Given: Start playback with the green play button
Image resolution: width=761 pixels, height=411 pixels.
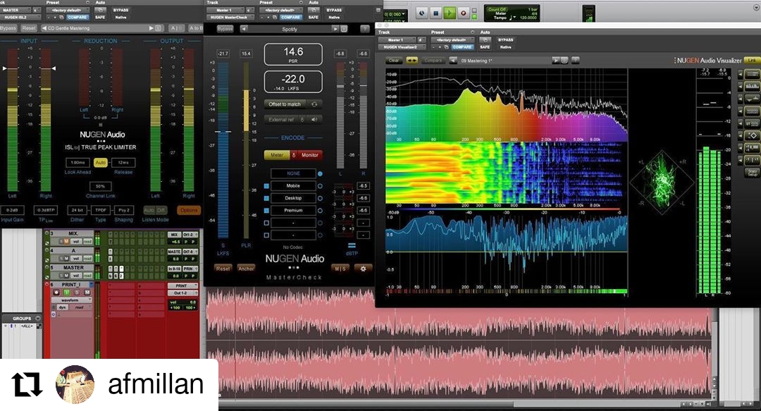Looking at the screenshot, I should (449, 13).
